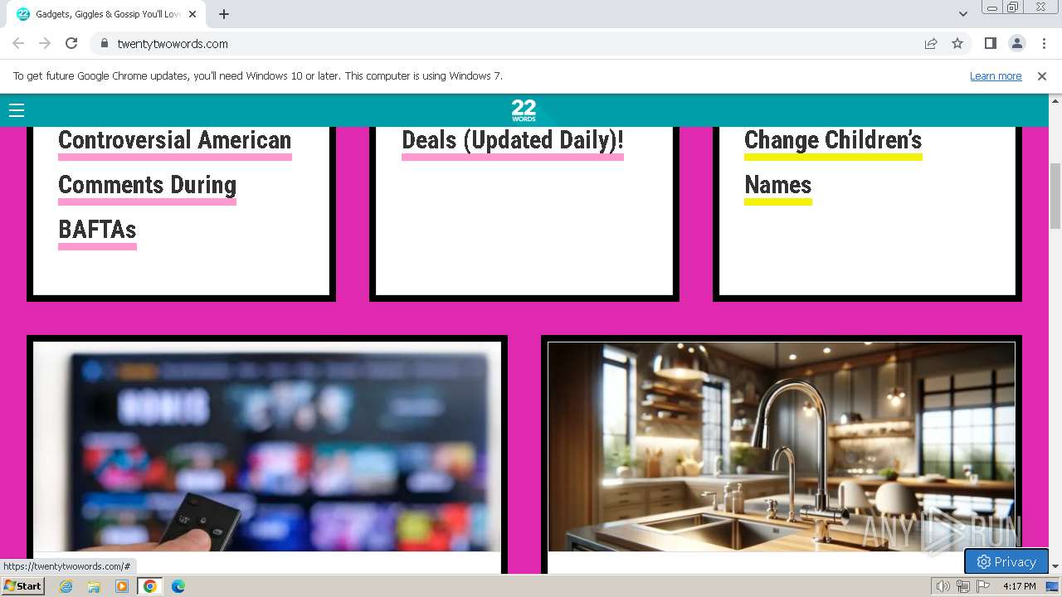Screen dimensions: 1062x597
Task: Open the Controversial American Comments BAFTAs article
Action: pos(174,185)
